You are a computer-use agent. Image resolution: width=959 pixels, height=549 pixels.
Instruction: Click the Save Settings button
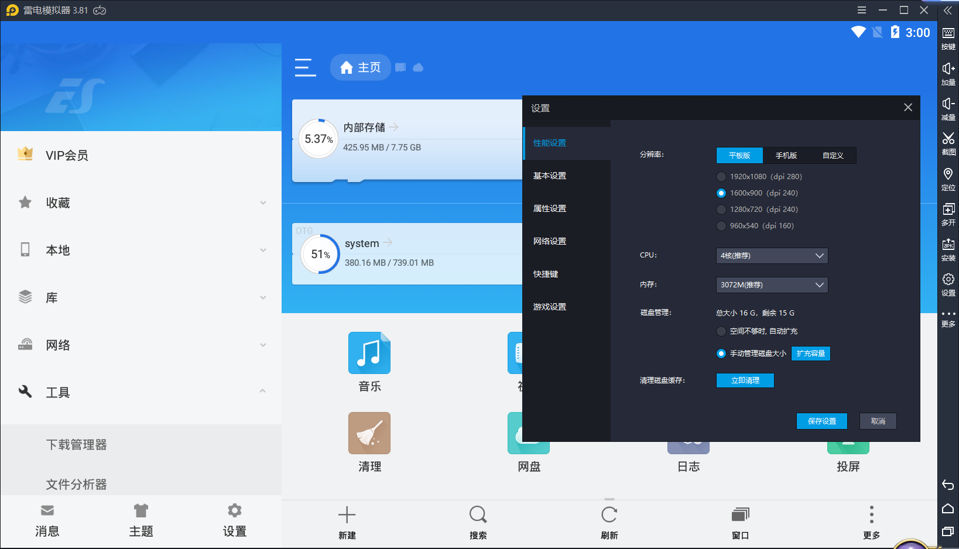tap(821, 421)
